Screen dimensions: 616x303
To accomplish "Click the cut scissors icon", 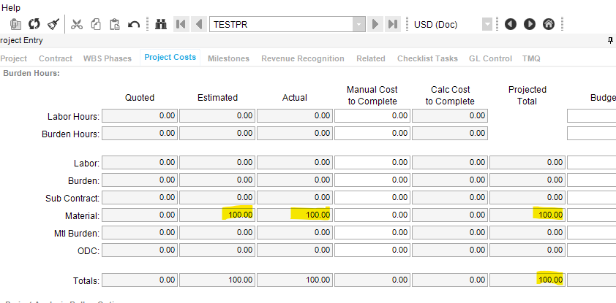I will [77, 24].
